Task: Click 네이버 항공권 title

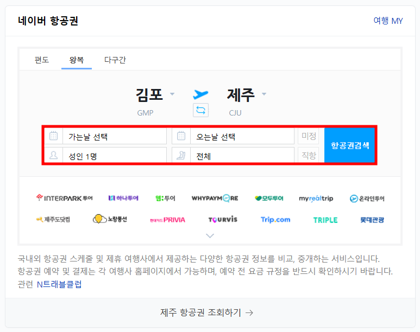Action: 48,21
